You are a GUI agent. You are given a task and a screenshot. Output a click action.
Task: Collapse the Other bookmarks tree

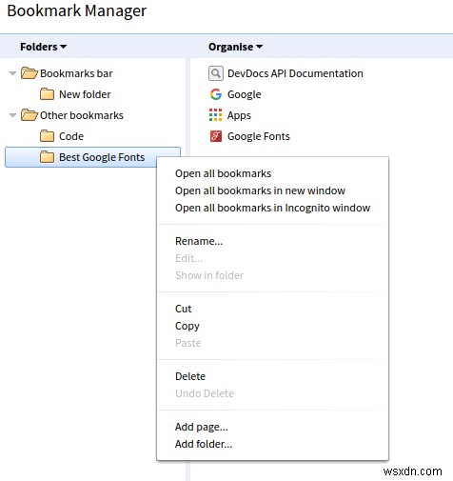(12, 115)
